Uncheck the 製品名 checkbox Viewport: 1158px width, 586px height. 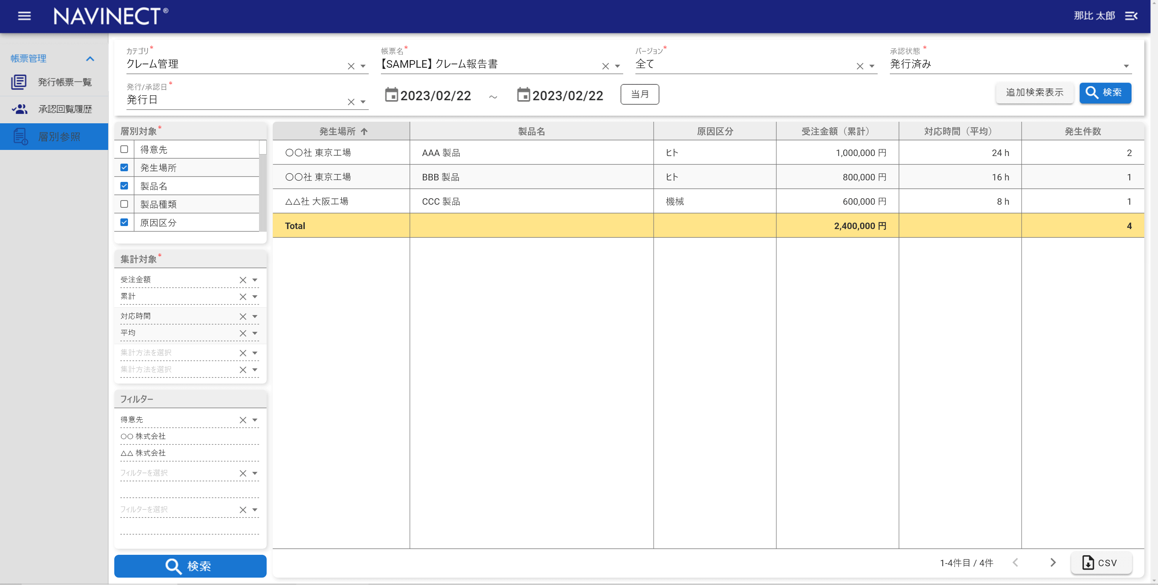point(124,186)
